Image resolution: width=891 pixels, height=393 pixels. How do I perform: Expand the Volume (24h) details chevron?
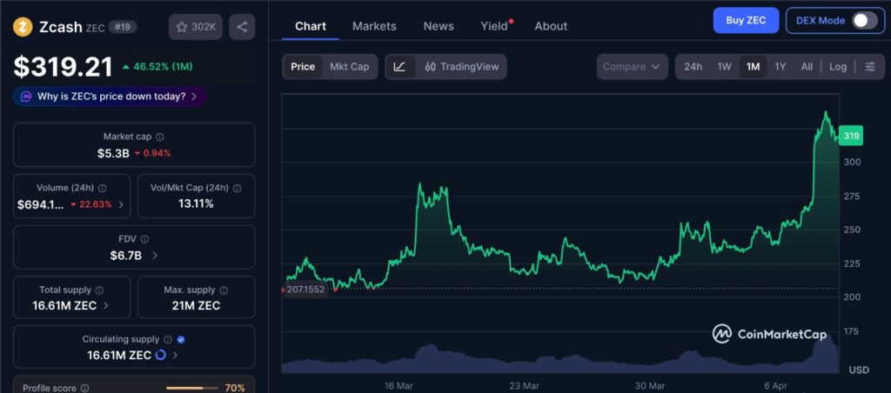[120, 204]
